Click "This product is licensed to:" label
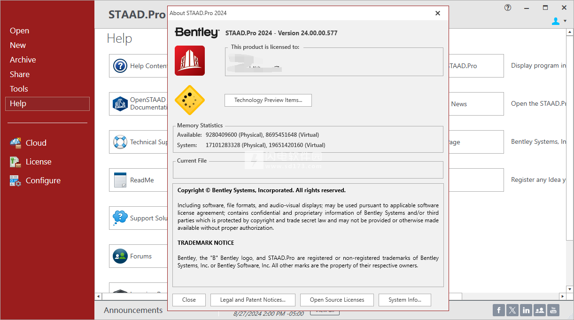The height and width of the screenshot is (320, 574). (265, 47)
